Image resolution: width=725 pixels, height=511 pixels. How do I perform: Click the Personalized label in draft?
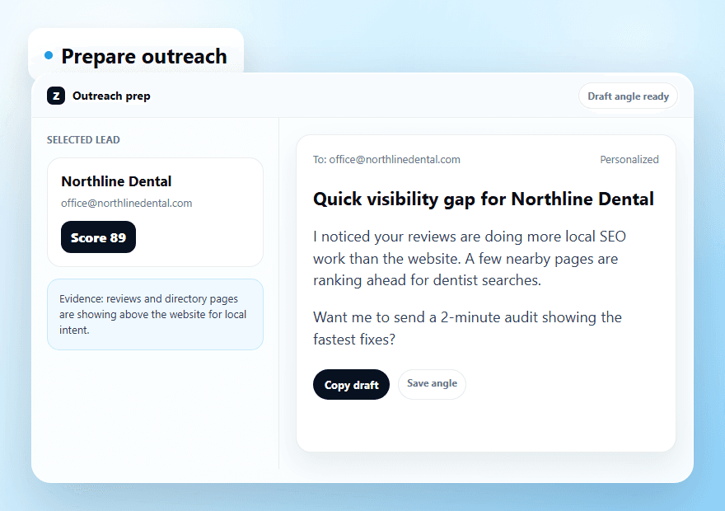(x=629, y=160)
